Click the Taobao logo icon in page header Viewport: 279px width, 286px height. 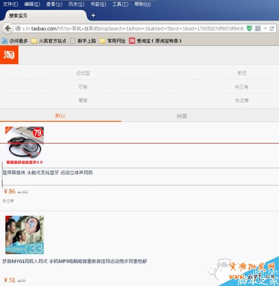pyautogui.click(x=9, y=55)
